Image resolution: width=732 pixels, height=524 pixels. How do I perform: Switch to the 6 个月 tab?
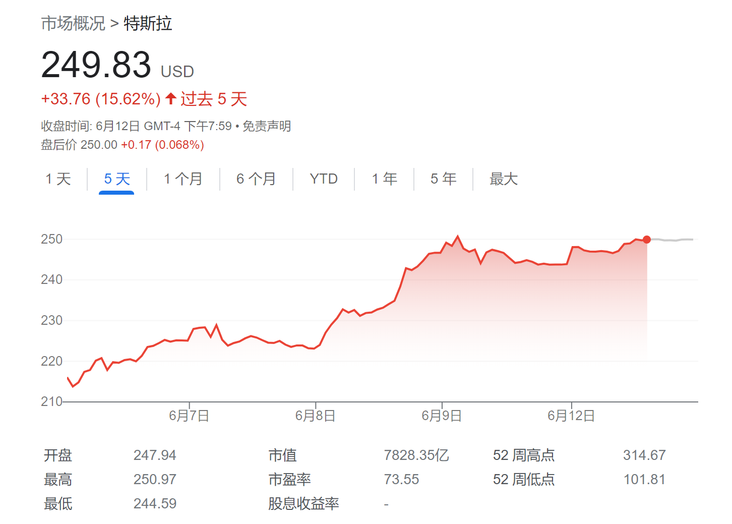pyautogui.click(x=256, y=179)
